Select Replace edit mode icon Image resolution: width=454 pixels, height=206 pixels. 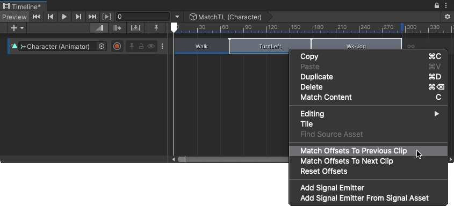tap(135, 28)
